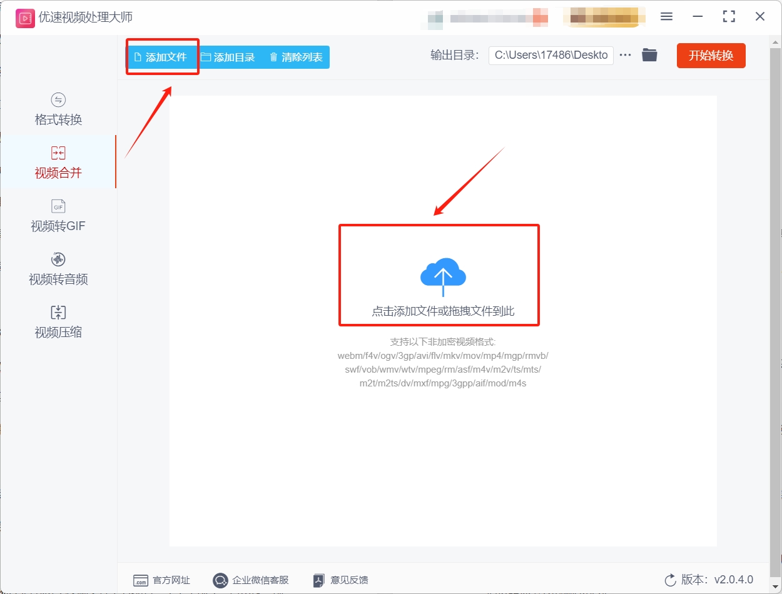Click the ... button to browse output path
Image resolution: width=782 pixels, height=594 pixels.
[x=625, y=55]
